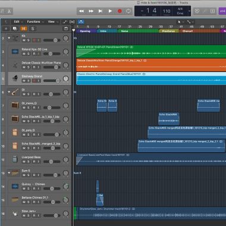
Task: Enable record on Steinway Grand track
Action: (x=34, y=81)
